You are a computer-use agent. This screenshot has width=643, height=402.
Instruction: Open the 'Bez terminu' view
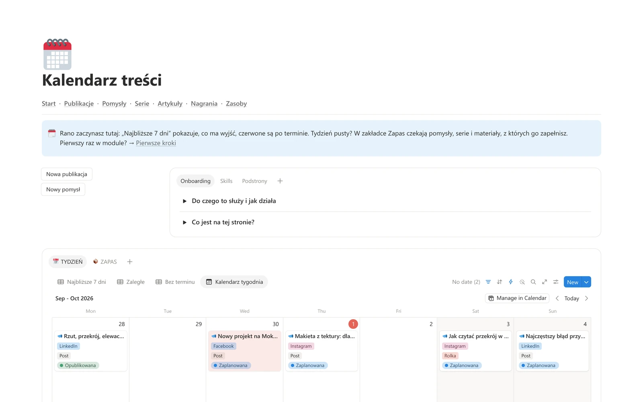click(x=175, y=282)
